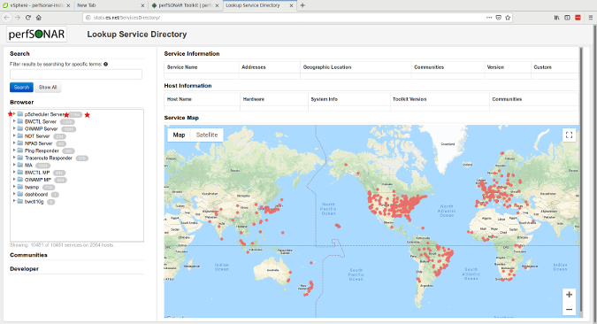Click the twamp folder icon
This screenshot has height=324, width=597.
[x=20, y=187]
